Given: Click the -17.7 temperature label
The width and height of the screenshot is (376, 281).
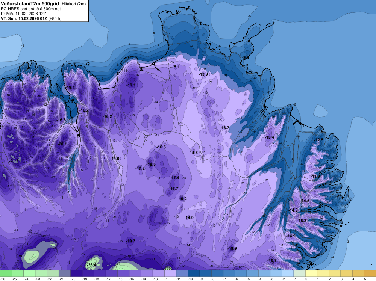Looking at the screenshot, I should coord(173,189).
